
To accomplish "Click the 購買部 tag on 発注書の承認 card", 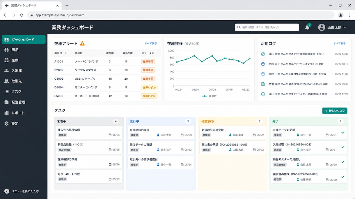I will point(206,150).
